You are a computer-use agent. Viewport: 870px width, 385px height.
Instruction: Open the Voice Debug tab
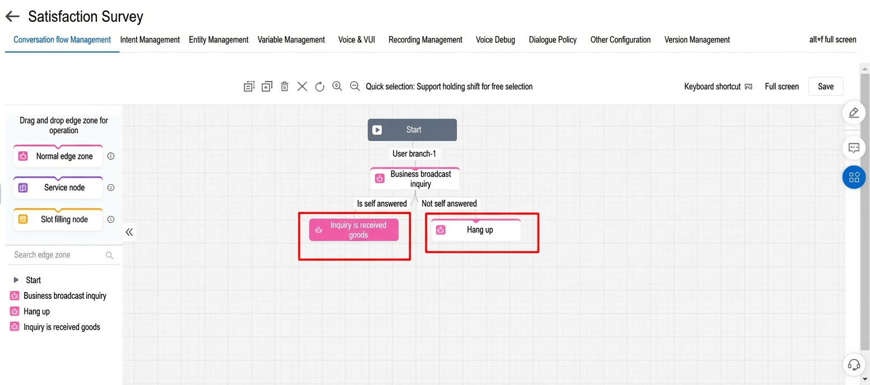496,40
